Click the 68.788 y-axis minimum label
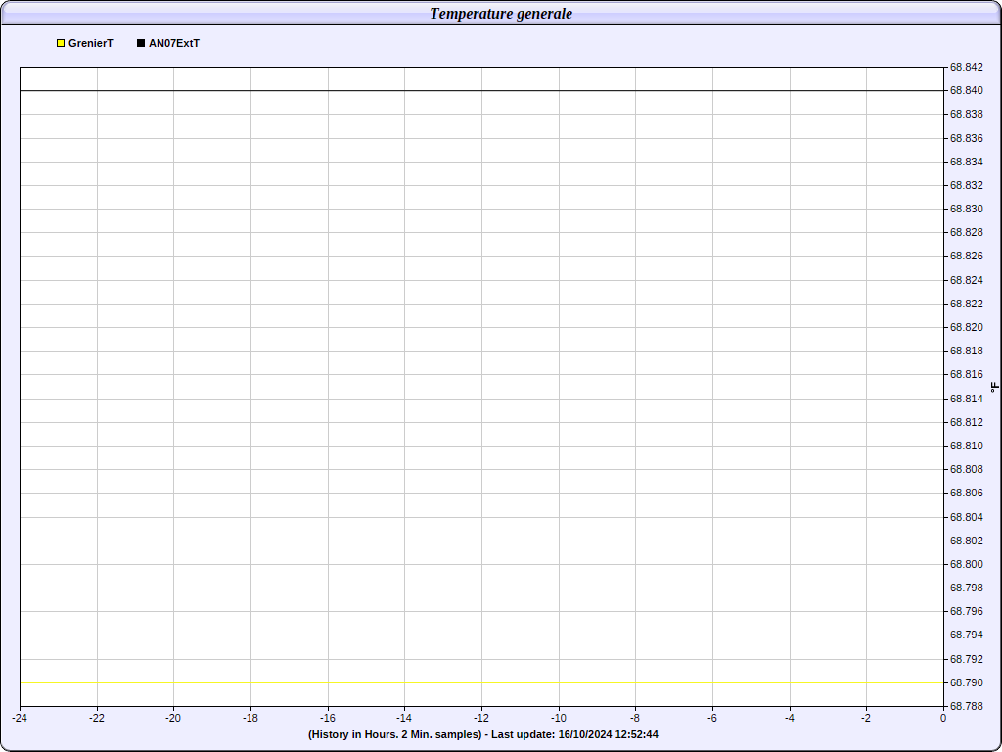The height and width of the screenshot is (752, 1002). [966, 706]
